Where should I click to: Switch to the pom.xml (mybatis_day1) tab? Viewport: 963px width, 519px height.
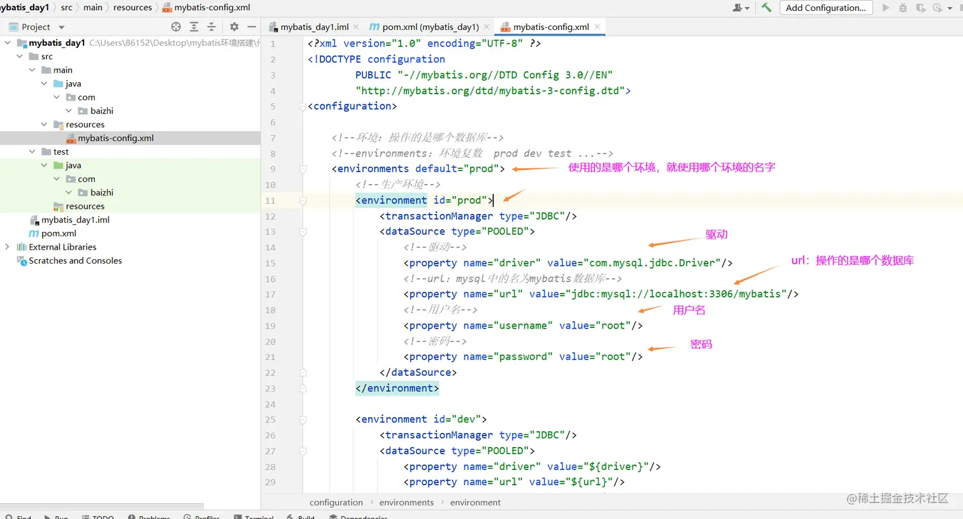coord(431,27)
